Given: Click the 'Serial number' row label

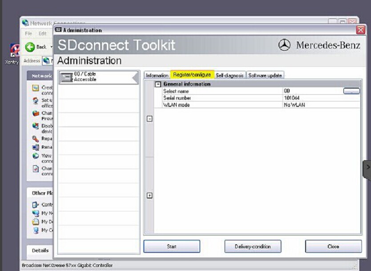Looking at the screenshot, I should 177,98.
